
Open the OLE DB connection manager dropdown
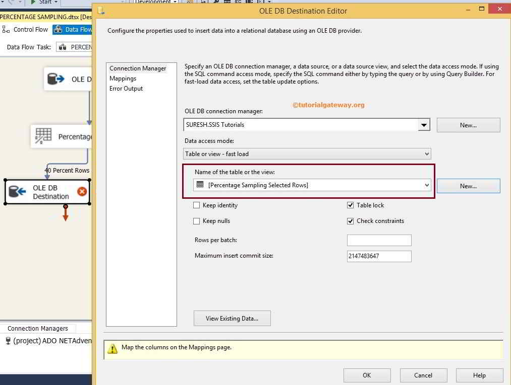(424, 125)
